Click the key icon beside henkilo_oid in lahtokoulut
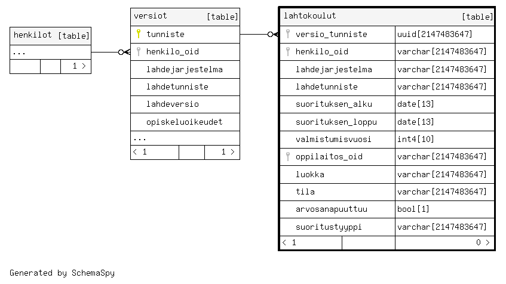Viewport: 506px width, 284px height. click(x=287, y=51)
